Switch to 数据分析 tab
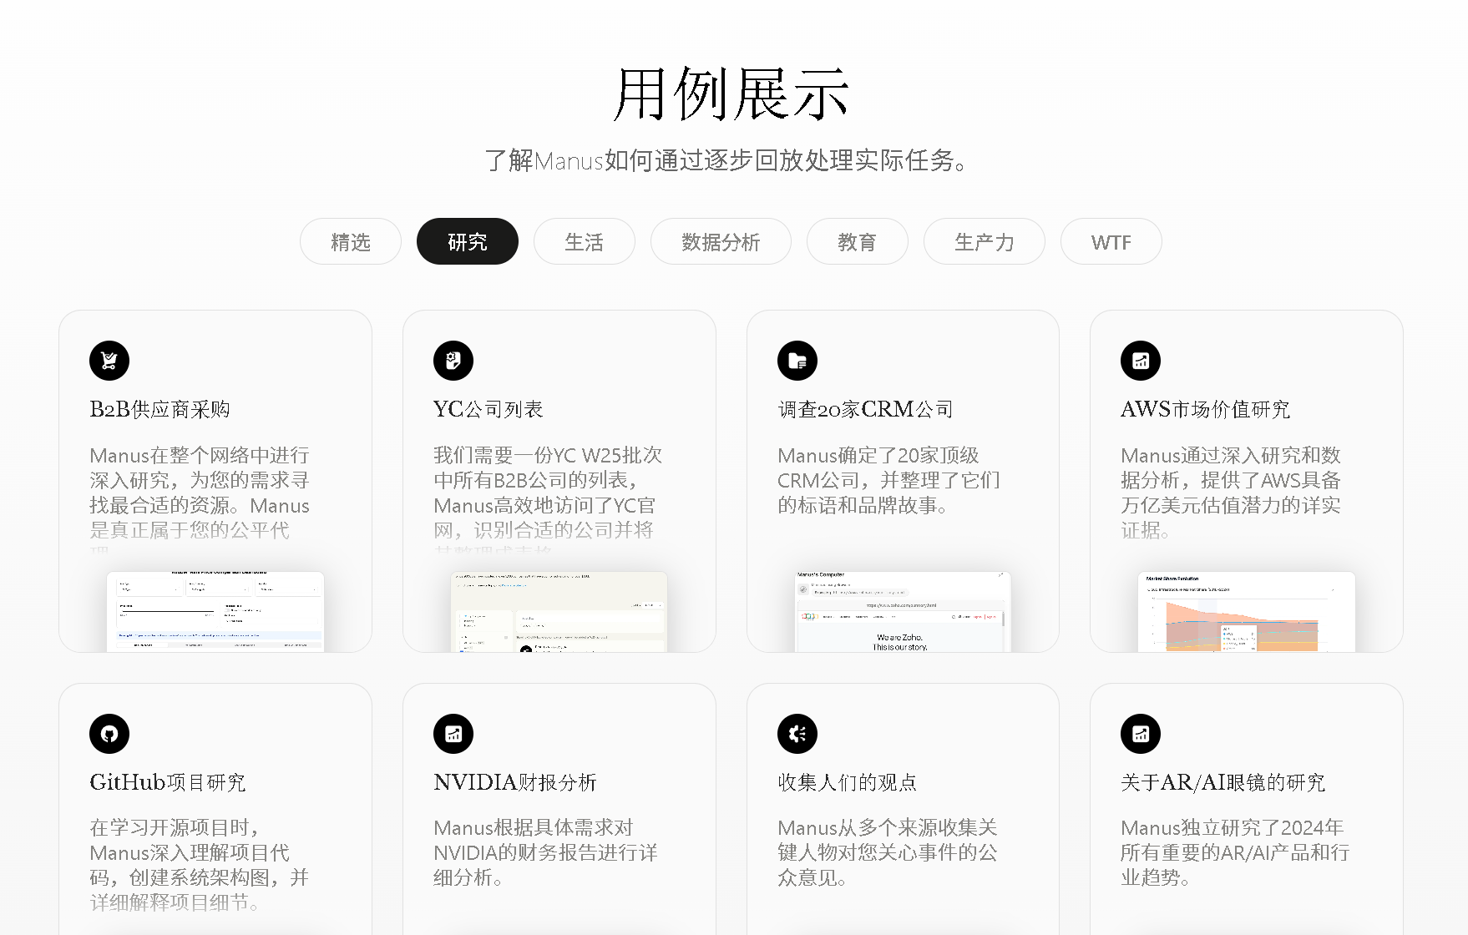 pos(721,241)
